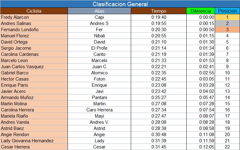Click the time cell 0:31:45

click(159, 147)
